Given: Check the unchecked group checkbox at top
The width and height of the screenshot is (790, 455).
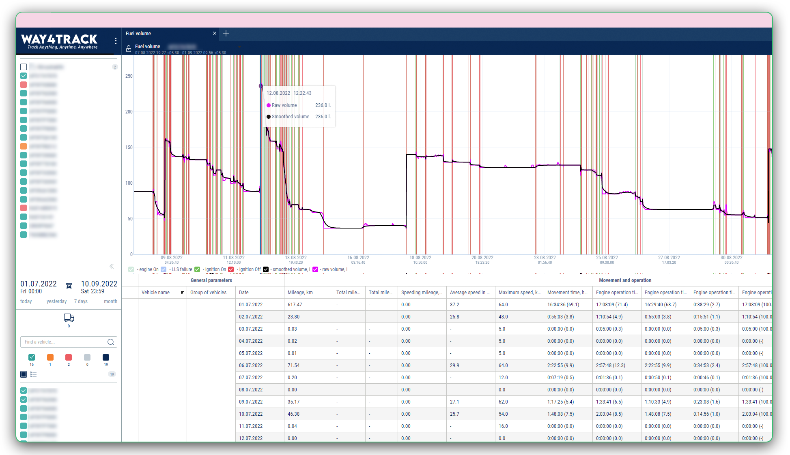Looking at the screenshot, I should coord(24,67).
